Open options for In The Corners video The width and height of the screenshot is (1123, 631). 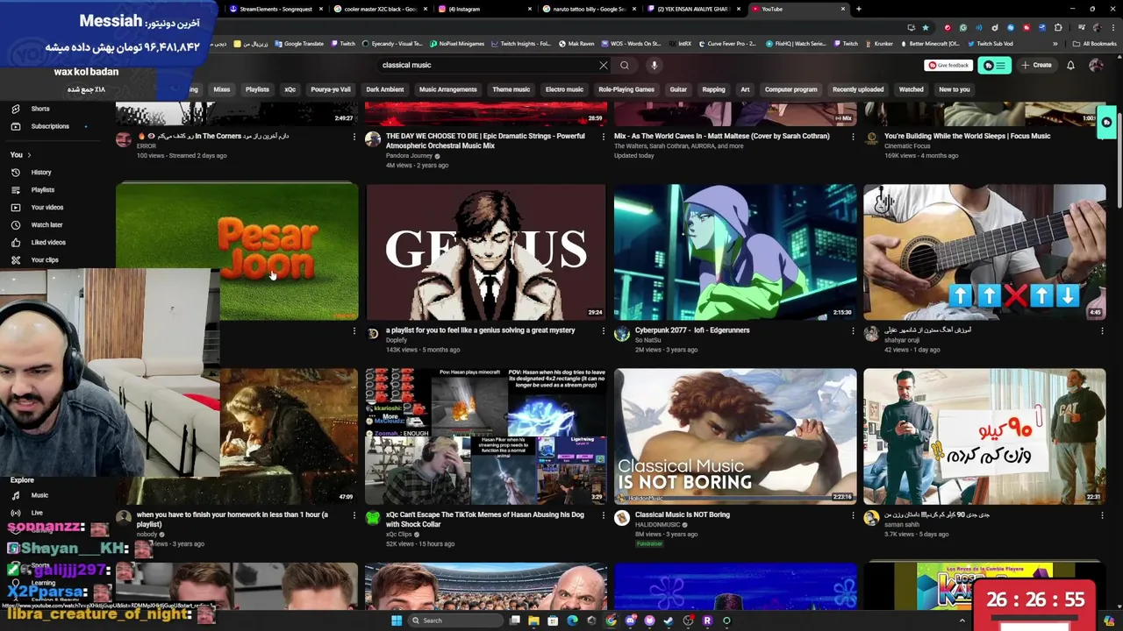point(354,137)
